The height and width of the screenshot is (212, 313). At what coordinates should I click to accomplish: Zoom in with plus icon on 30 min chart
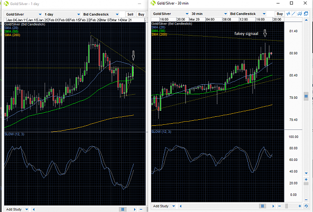point(299,206)
